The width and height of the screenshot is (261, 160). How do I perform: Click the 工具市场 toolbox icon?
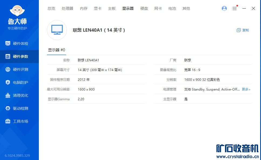[8, 121]
